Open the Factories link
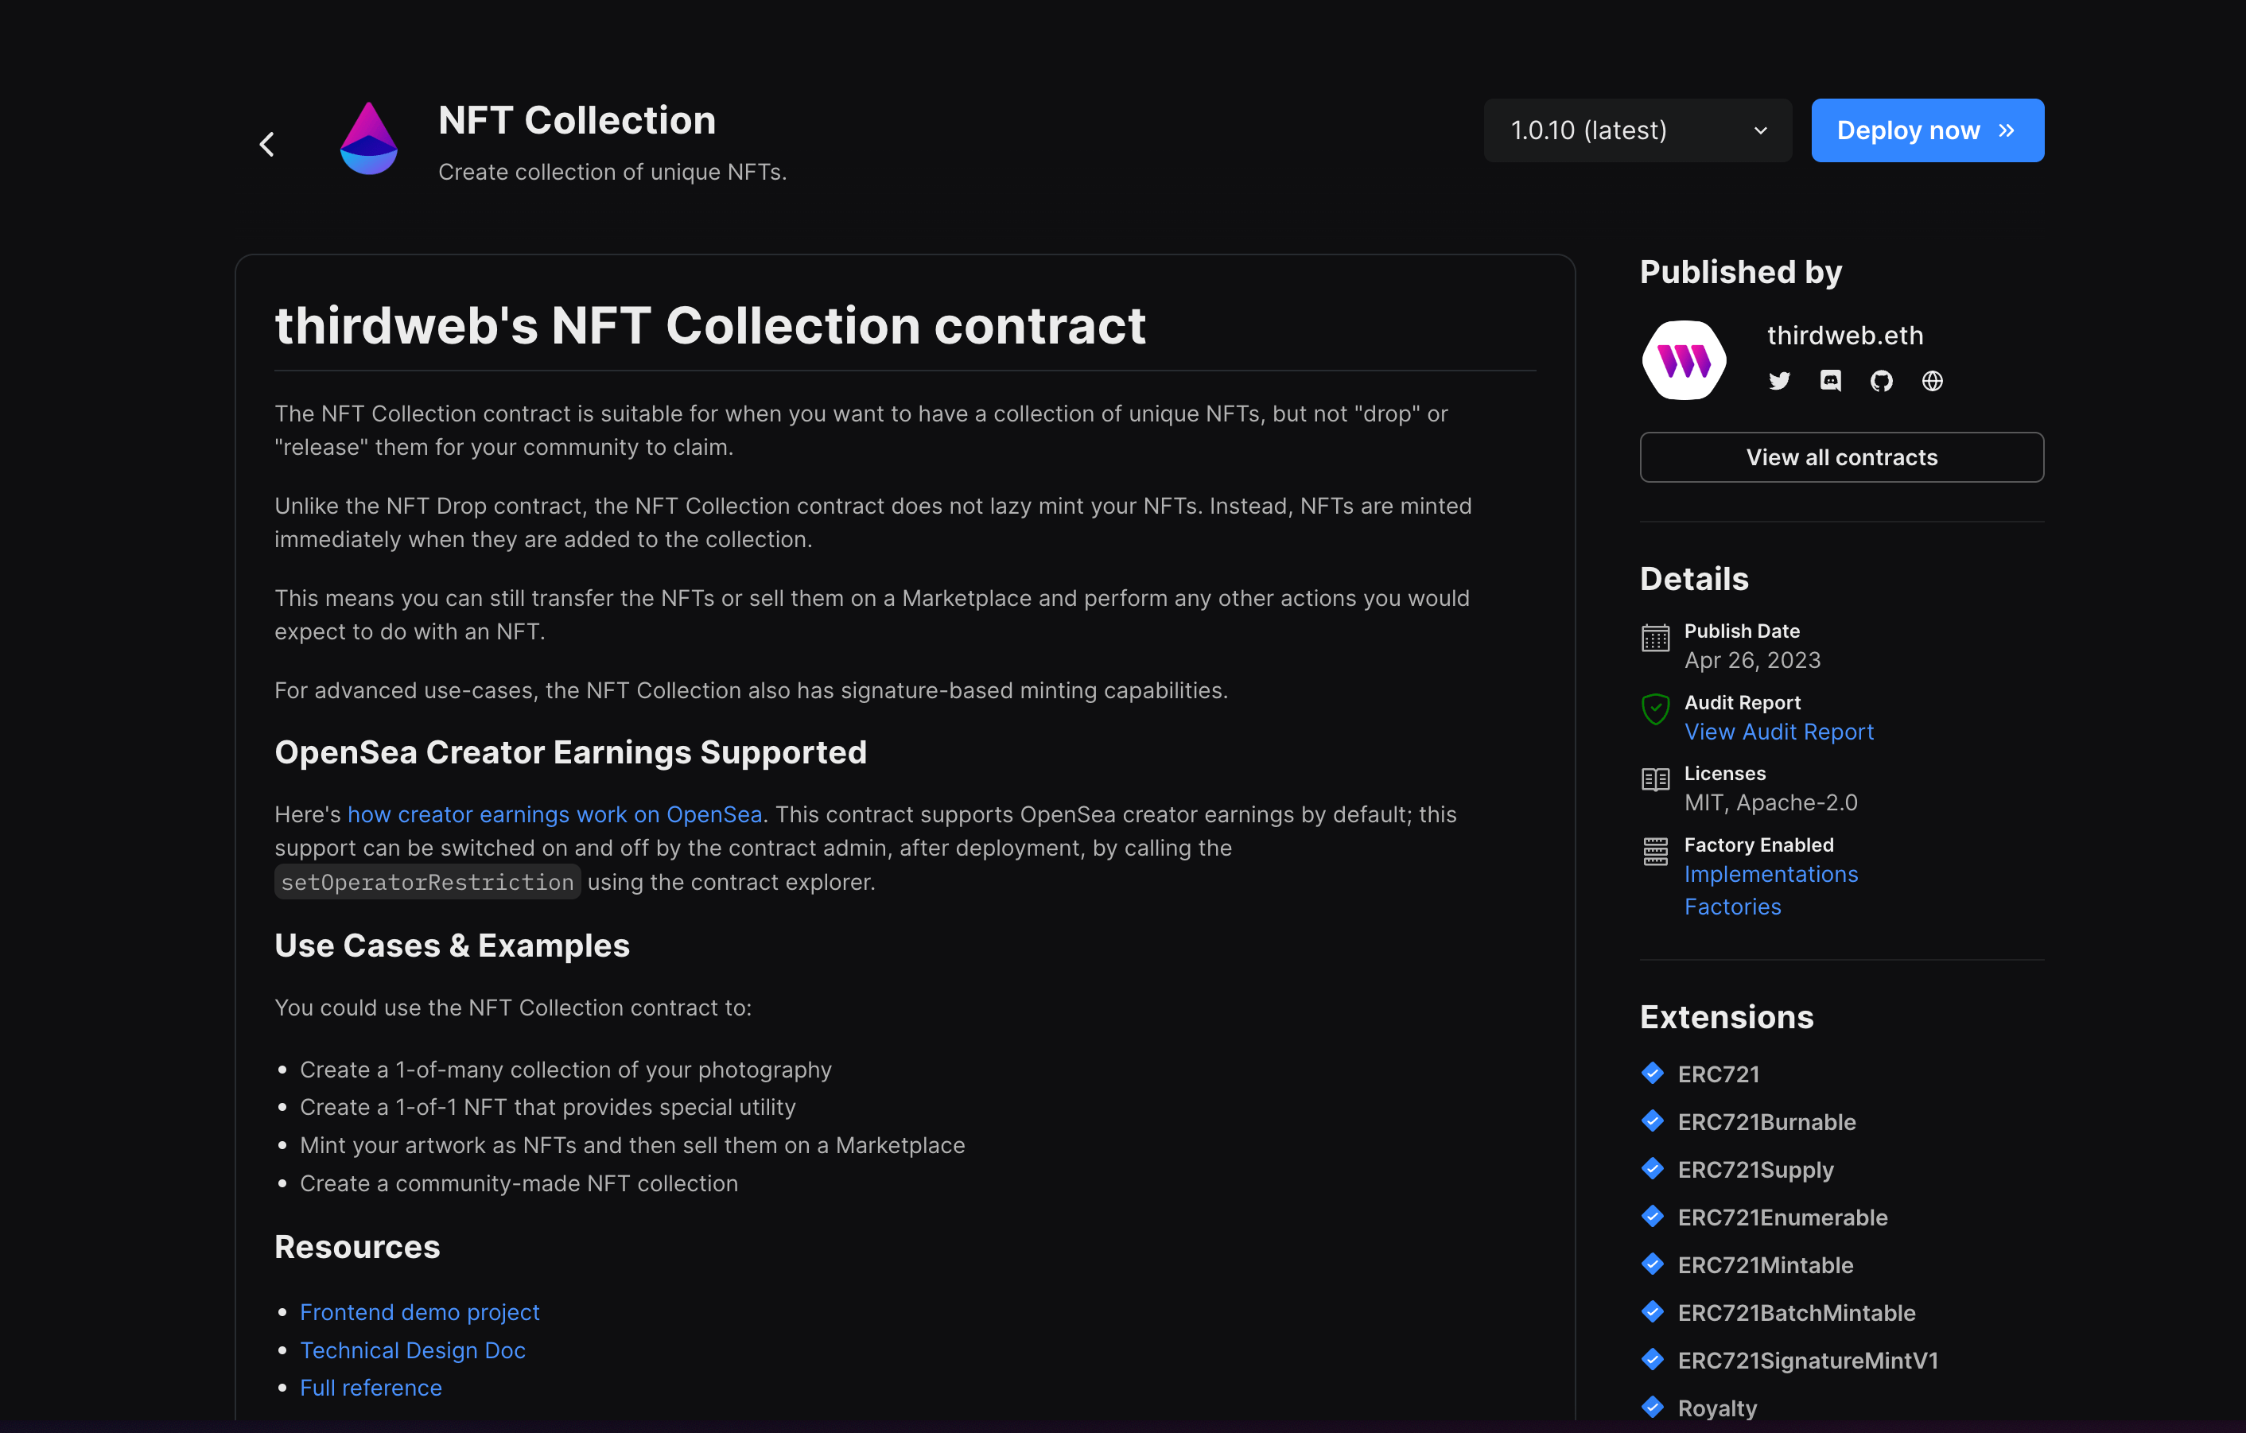Viewport: 2246px width, 1433px height. pyautogui.click(x=1732, y=905)
